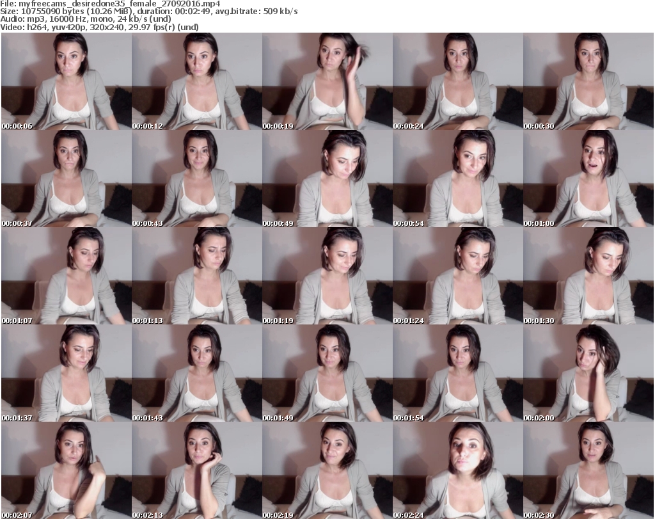Screen dimensions: 655x519
Task: Click the thumbnail timestamped 00:00:06
Action: 66,81
